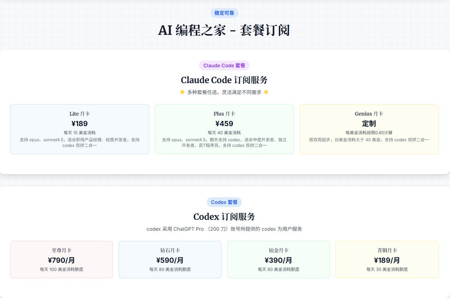Click the ¥390/月 price
Viewport: 450px width, 298px height.
tap(278, 260)
